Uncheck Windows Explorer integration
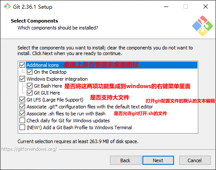 (22, 79)
